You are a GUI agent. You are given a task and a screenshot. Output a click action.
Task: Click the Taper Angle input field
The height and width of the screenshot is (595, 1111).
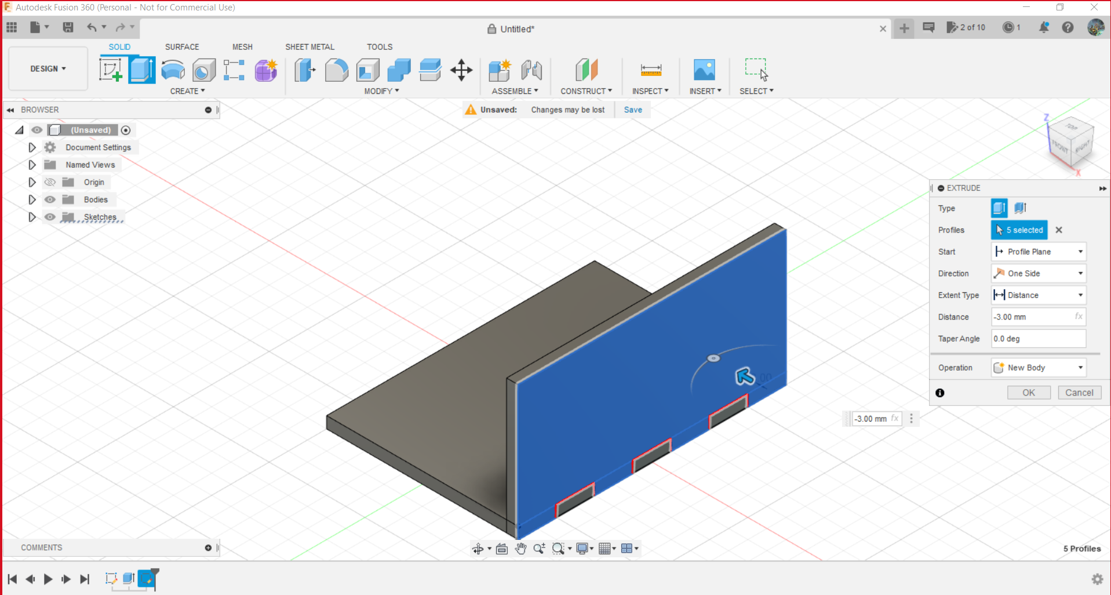tap(1039, 339)
